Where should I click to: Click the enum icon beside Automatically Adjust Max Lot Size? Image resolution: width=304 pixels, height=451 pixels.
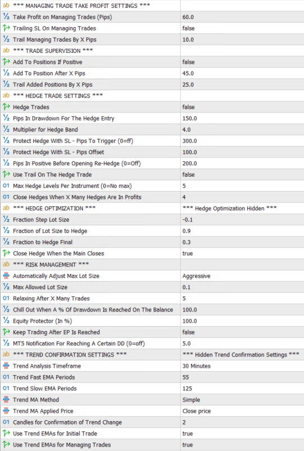[x=6, y=276]
